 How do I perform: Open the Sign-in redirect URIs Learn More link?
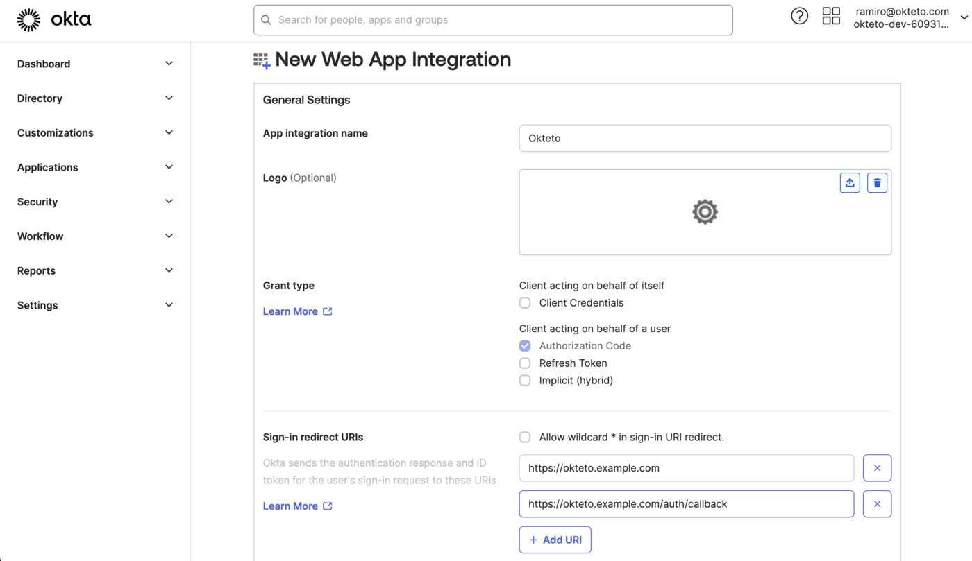pyautogui.click(x=290, y=506)
